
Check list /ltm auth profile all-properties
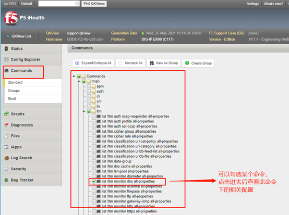(94, 121)
